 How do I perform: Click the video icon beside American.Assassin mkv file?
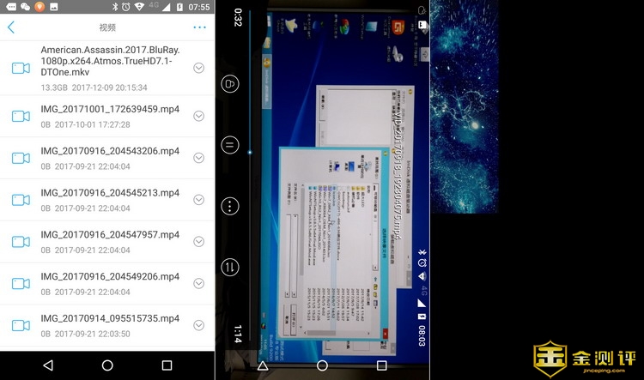click(x=21, y=68)
